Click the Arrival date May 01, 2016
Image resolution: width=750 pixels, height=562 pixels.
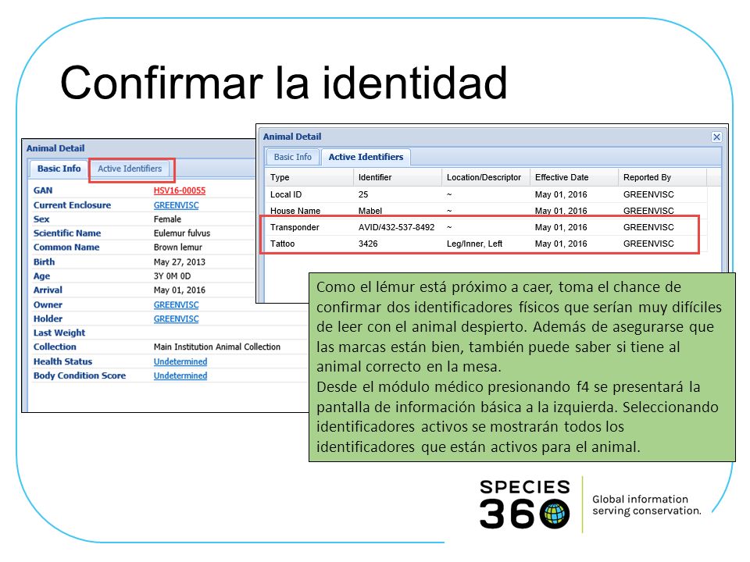click(180, 290)
